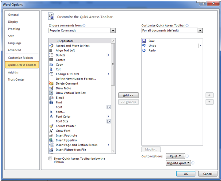Select the Undo icon in toolbar list
Viewport: 221px width, 181px height.
coord(144,46)
